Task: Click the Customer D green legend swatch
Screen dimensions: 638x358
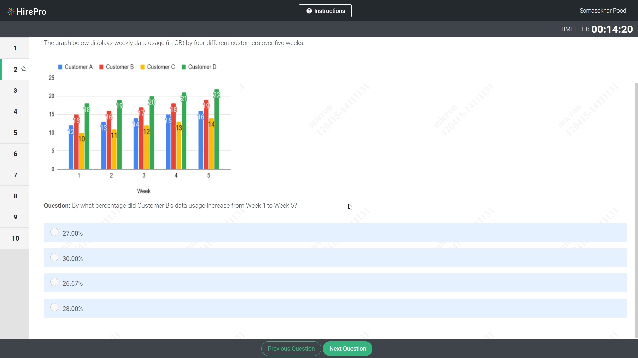Action: tap(184, 67)
